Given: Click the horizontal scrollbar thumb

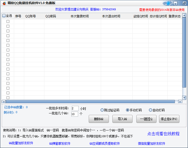Looking at the screenshot, I should (x=90, y=102).
